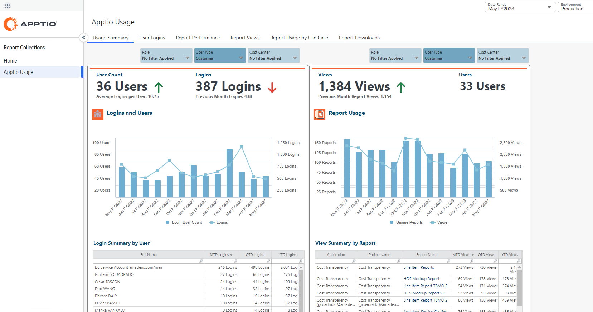Click the green up arrow beside 36 Users
The width and height of the screenshot is (593, 312).
(159, 87)
